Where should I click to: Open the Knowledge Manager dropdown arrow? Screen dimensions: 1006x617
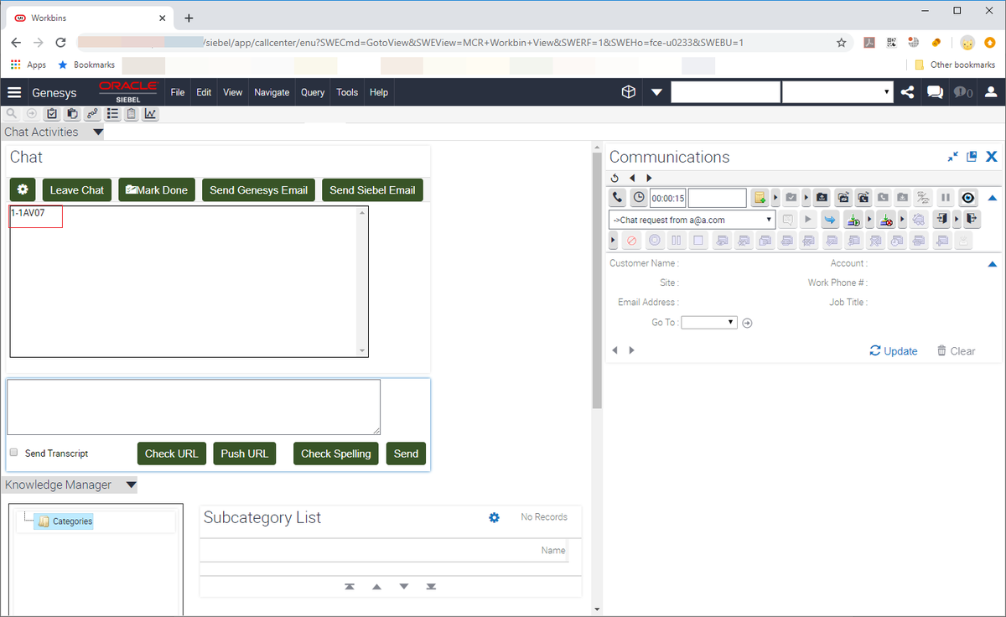pyautogui.click(x=131, y=485)
